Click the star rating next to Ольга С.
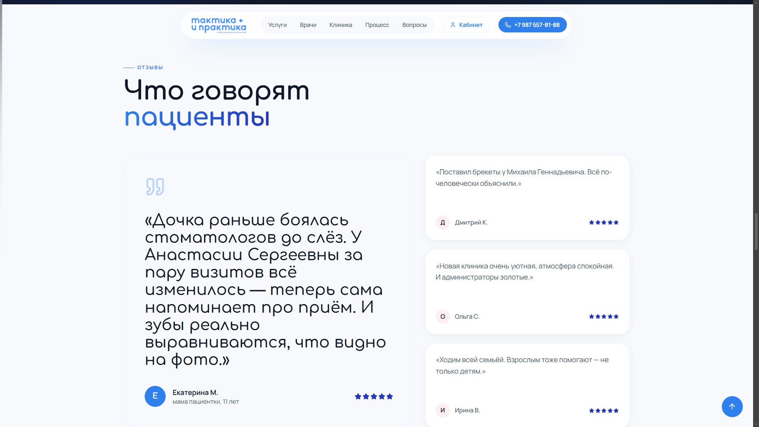 coord(604,317)
